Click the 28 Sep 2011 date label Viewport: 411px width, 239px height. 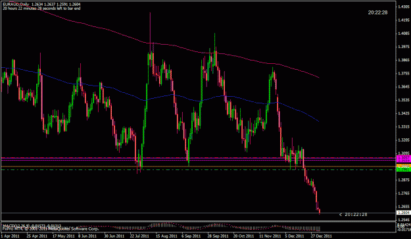218,236
